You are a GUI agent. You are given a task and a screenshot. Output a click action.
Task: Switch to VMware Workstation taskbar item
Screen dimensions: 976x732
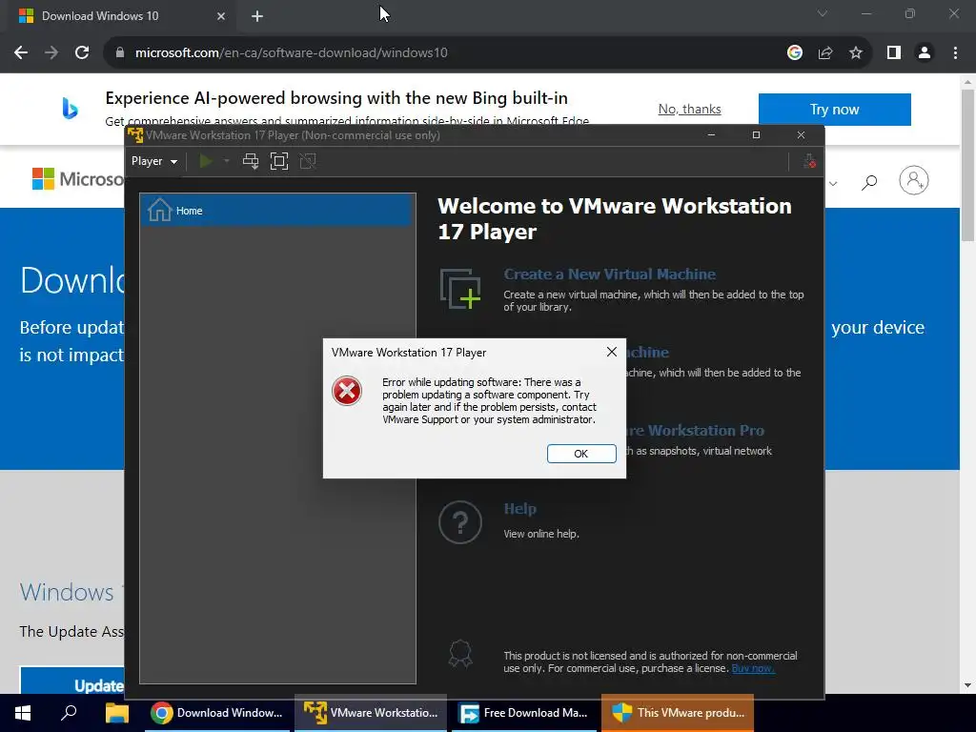point(371,713)
